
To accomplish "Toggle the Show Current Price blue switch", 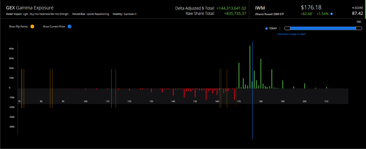I will pyautogui.click(x=70, y=27).
